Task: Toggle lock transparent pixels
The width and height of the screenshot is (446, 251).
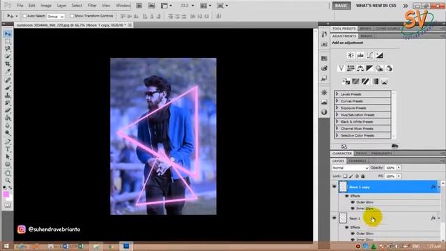Action: tap(345, 176)
